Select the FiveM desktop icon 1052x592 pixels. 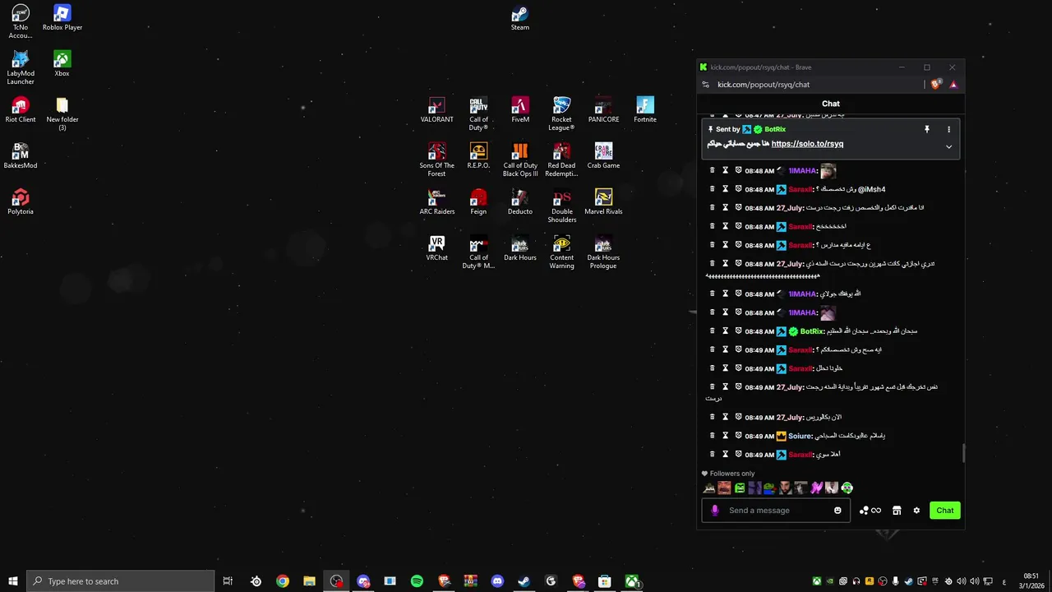coord(520,110)
